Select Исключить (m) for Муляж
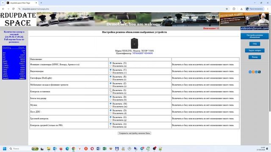 pyautogui.click(x=111, y=106)
